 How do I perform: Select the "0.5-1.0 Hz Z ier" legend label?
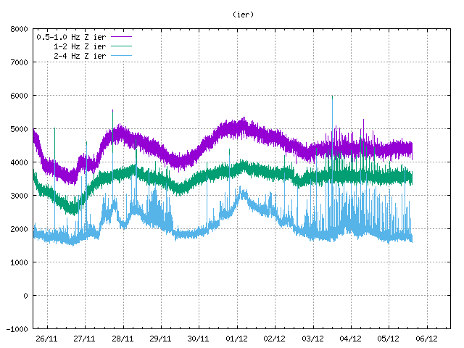71,36
